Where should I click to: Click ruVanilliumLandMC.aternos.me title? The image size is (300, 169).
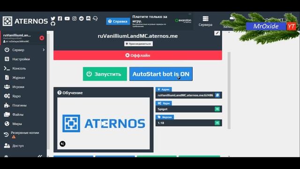coord(138,36)
